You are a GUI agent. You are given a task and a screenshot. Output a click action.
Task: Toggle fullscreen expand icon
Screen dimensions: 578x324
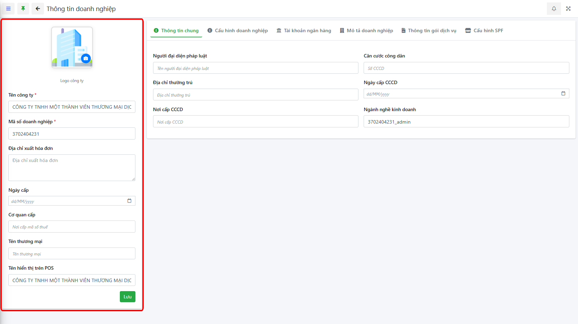568,9
